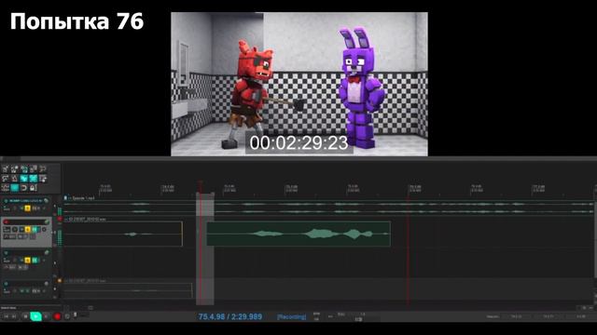The width and height of the screenshot is (597, 335).
Task: Toggle solo on the first track
Action: [x=27, y=208]
